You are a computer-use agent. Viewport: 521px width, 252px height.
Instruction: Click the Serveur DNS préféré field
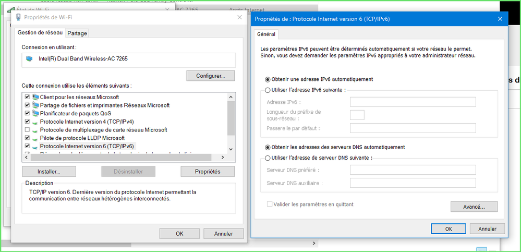[x=413, y=170]
